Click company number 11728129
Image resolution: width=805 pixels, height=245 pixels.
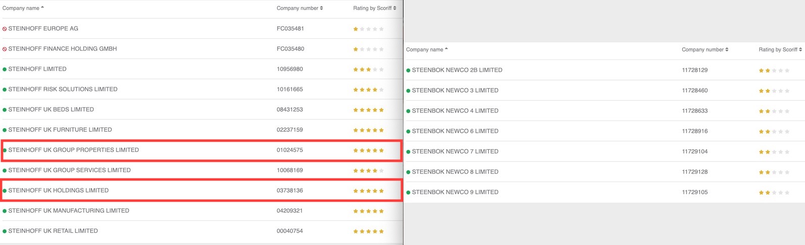(x=695, y=70)
